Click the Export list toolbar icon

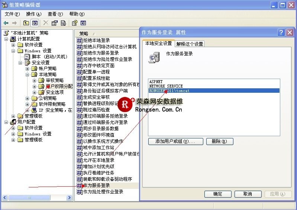(x=63, y=23)
